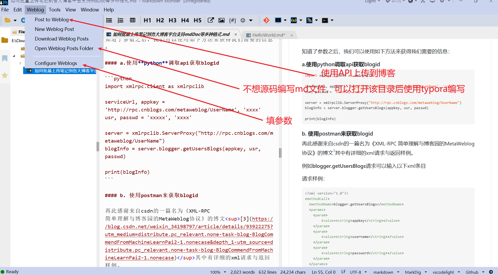498x275 pixels.
Task: Apply H5 heading format
Action: 197,20
